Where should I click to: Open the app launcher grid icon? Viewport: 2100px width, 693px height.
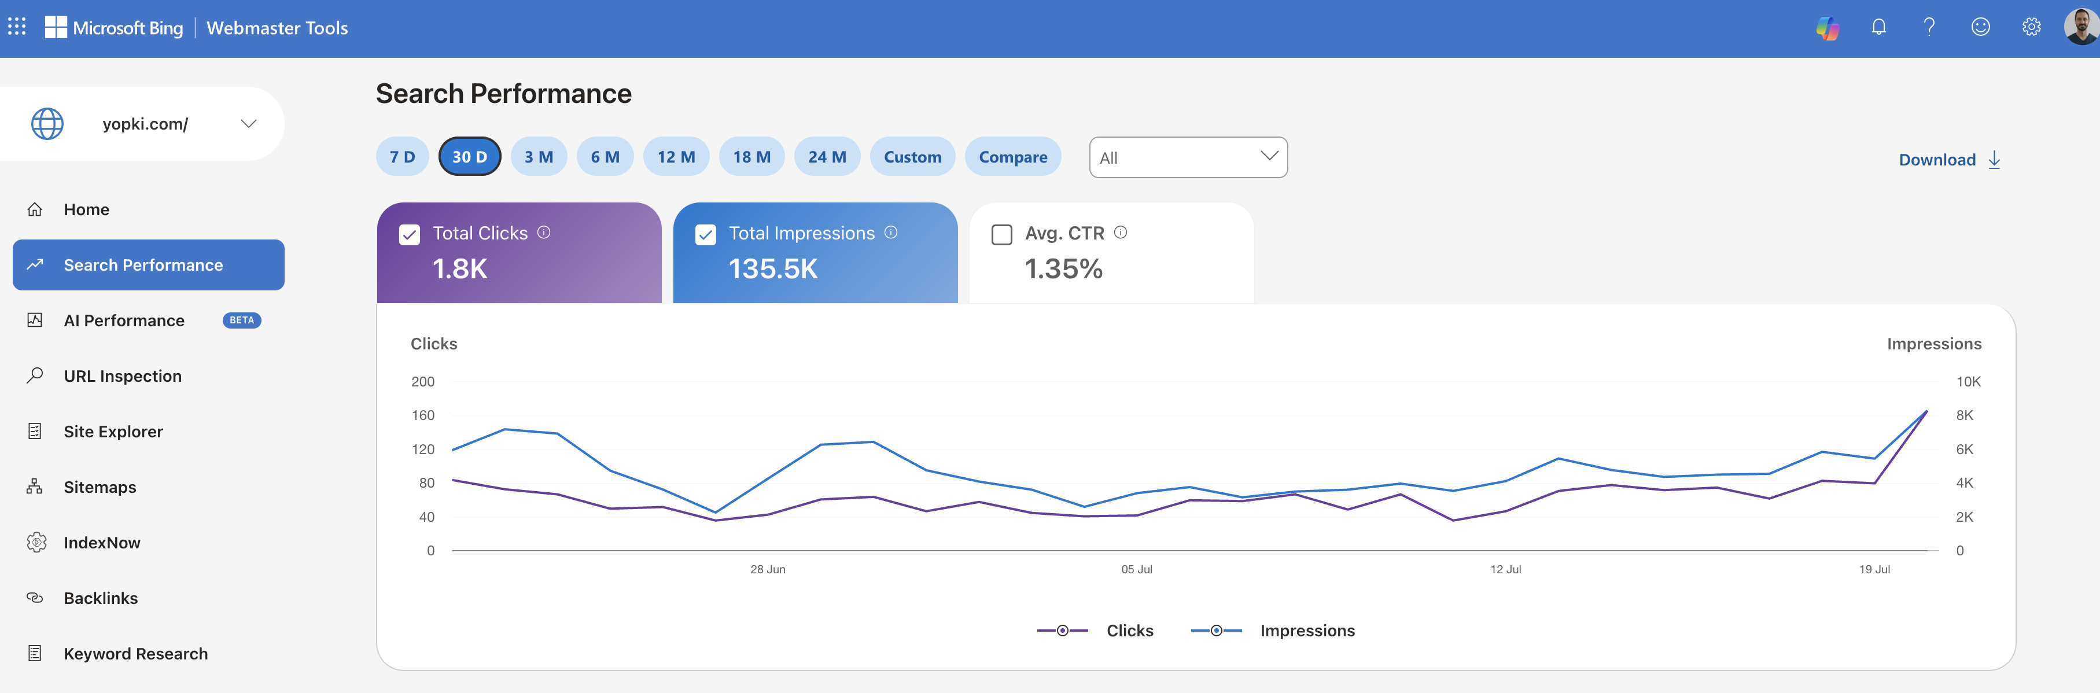17,27
